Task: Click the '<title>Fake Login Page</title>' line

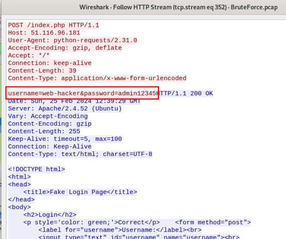Action: click(x=80, y=192)
